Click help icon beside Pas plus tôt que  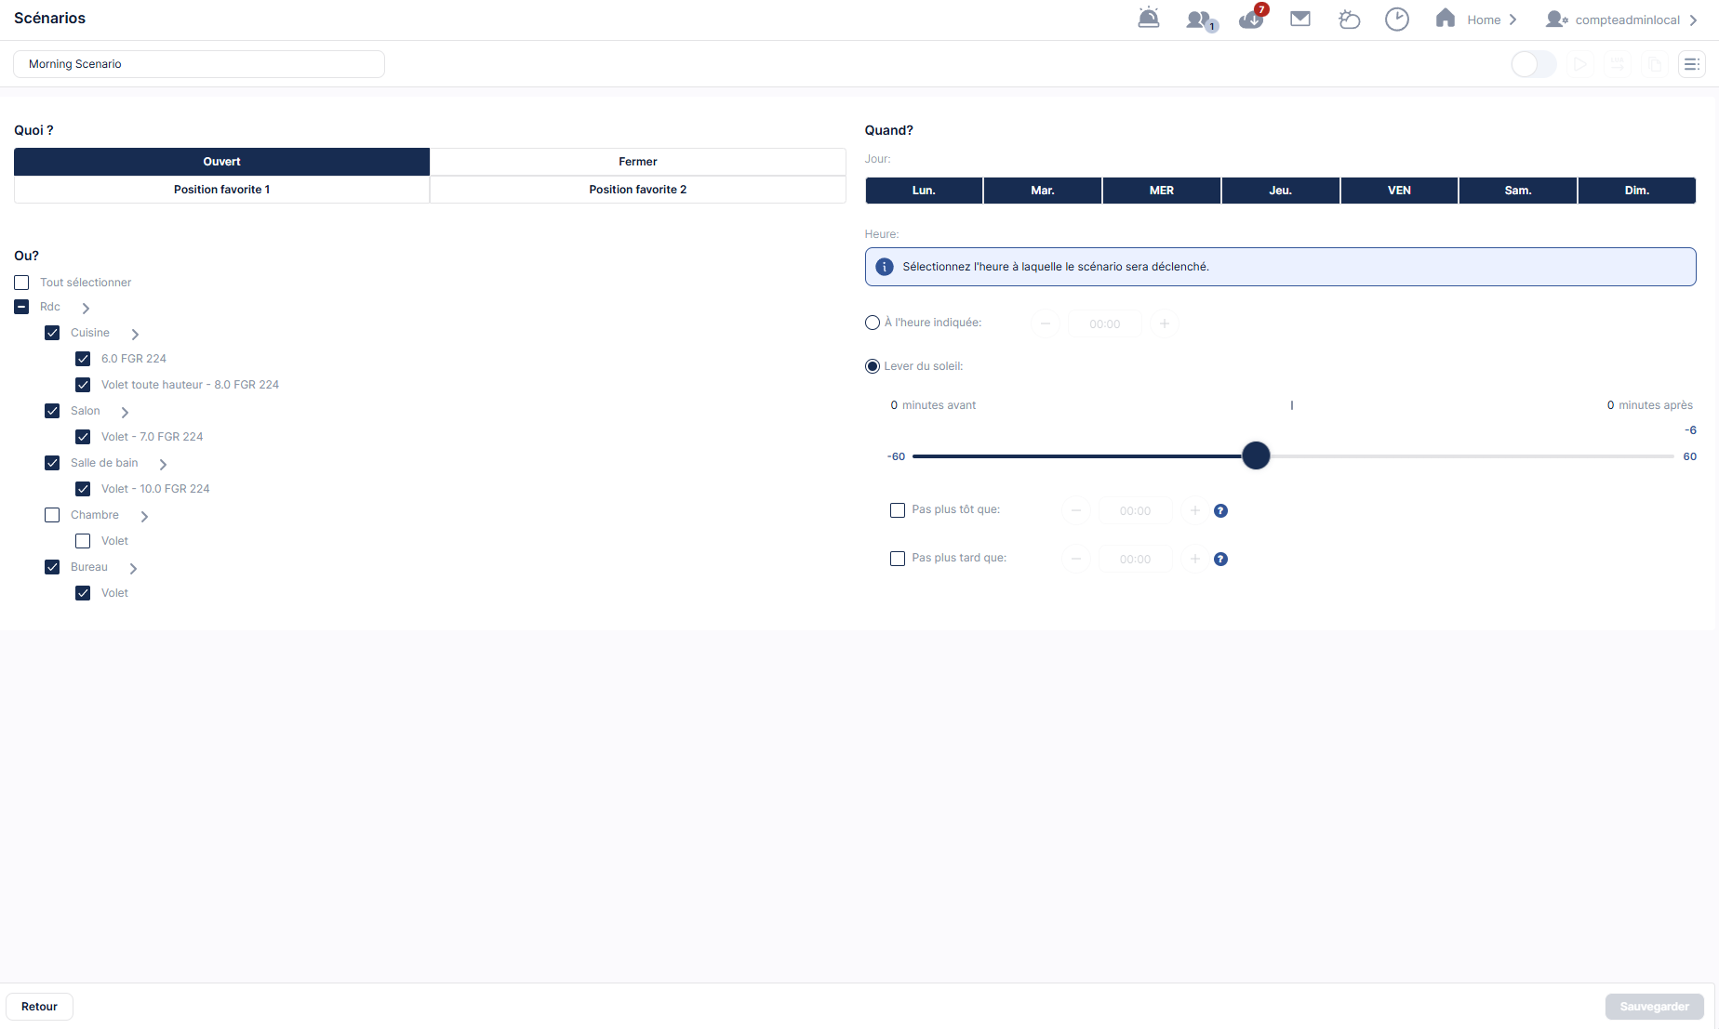click(x=1221, y=510)
